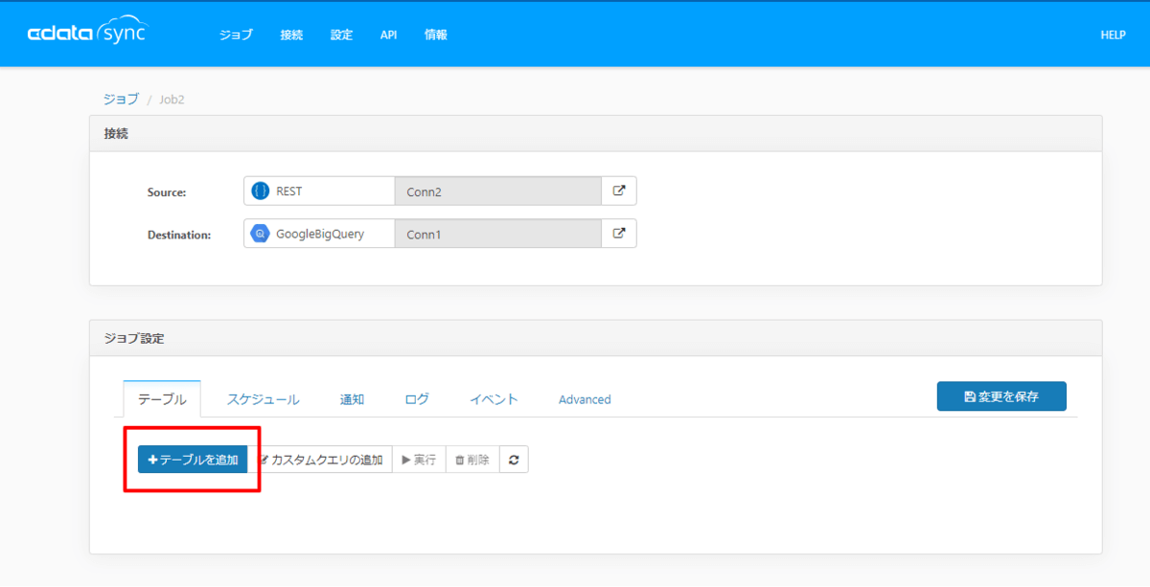The height and width of the screenshot is (587, 1150).
Task: Click the GoogleBigQuery destination icon
Action: click(260, 234)
